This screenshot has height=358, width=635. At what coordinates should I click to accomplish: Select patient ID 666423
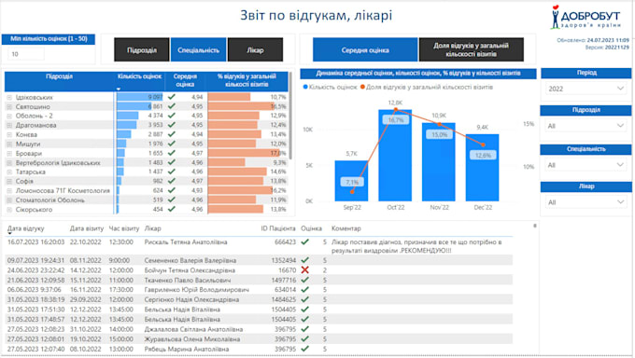pyautogui.click(x=285, y=241)
